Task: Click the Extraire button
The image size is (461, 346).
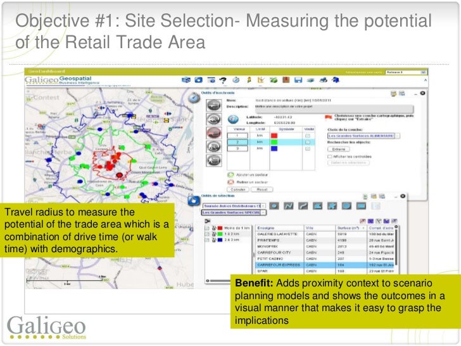Action: coord(339,150)
